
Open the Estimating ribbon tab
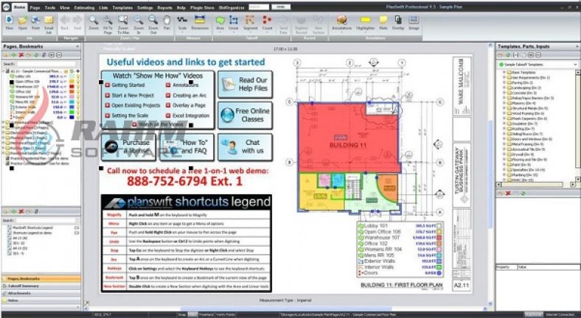pos(83,7)
